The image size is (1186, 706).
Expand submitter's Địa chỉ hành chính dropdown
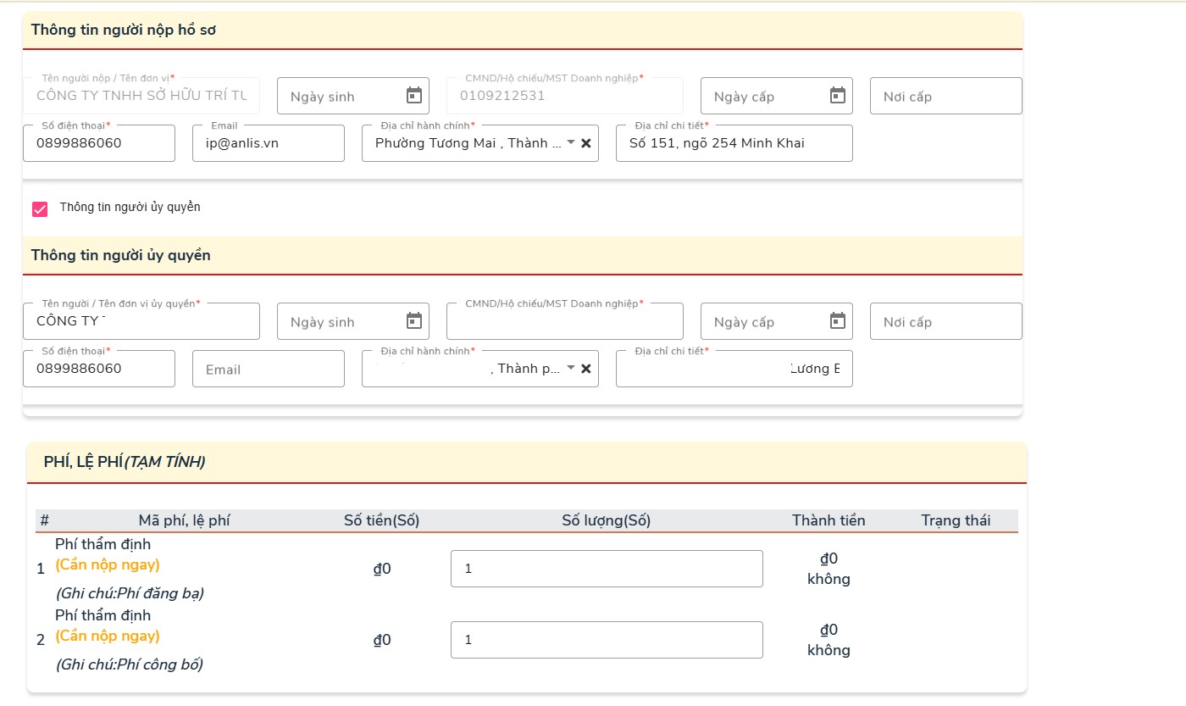click(x=570, y=142)
